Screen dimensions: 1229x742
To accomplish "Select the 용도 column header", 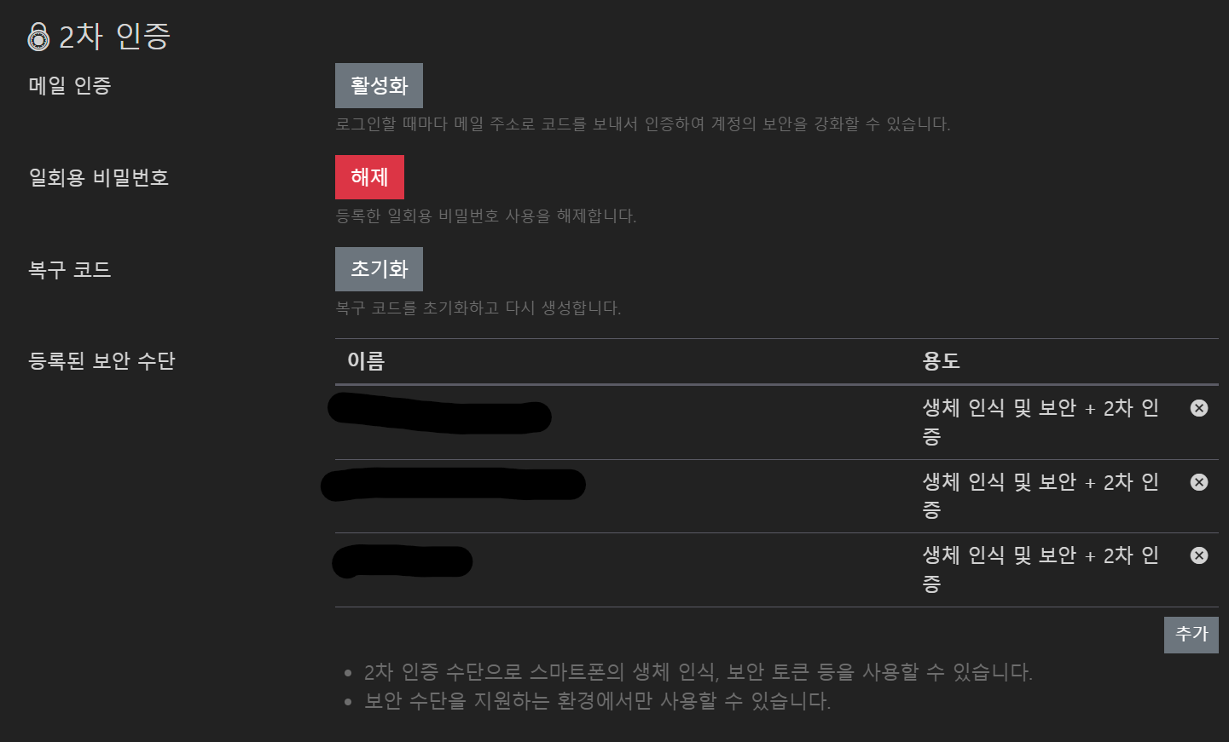I will point(942,361).
